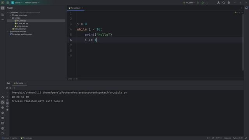249x140 pixels.
Task: Run for_cicle with the green play button
Action: 198,3
